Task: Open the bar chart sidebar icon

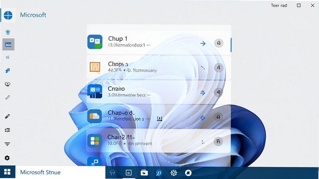Action: tap(8, 70)
